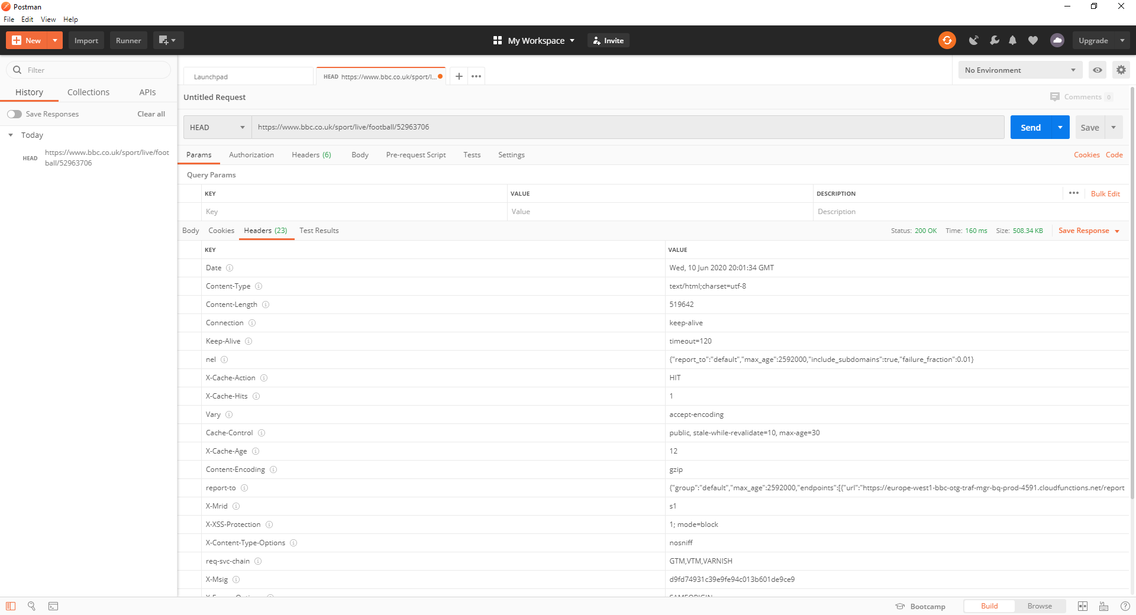The height and width of the screenshot is (615, 1136).
Task: Open the My Workspace dropdown
Action: (534, 40)
